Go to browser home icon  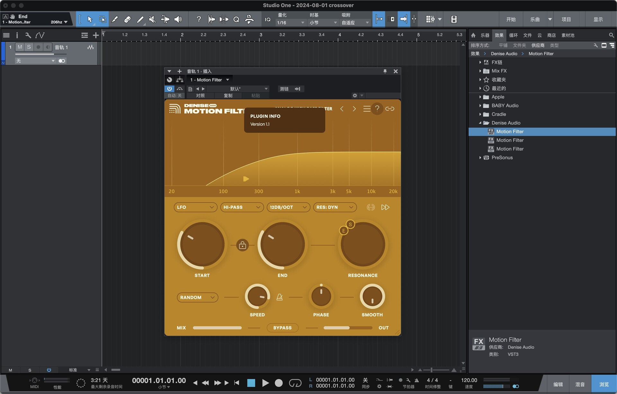tap(473, 35)
